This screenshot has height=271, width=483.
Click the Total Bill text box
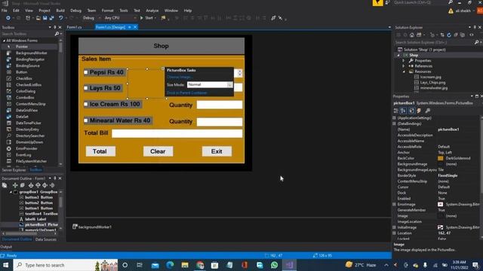[x=177, y=133]
